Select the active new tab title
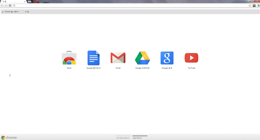The image size is (260, 140). [x=4, y=1]
